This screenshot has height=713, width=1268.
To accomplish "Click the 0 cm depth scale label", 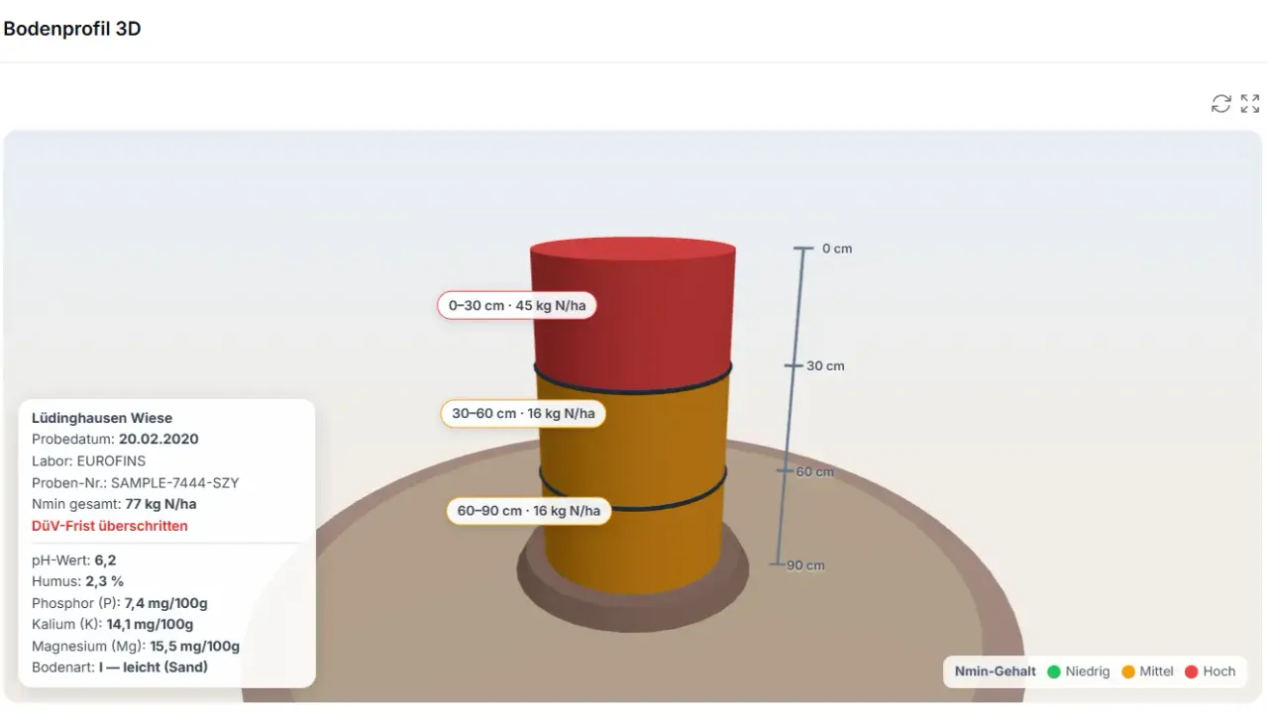I will (x=837, y=249).
